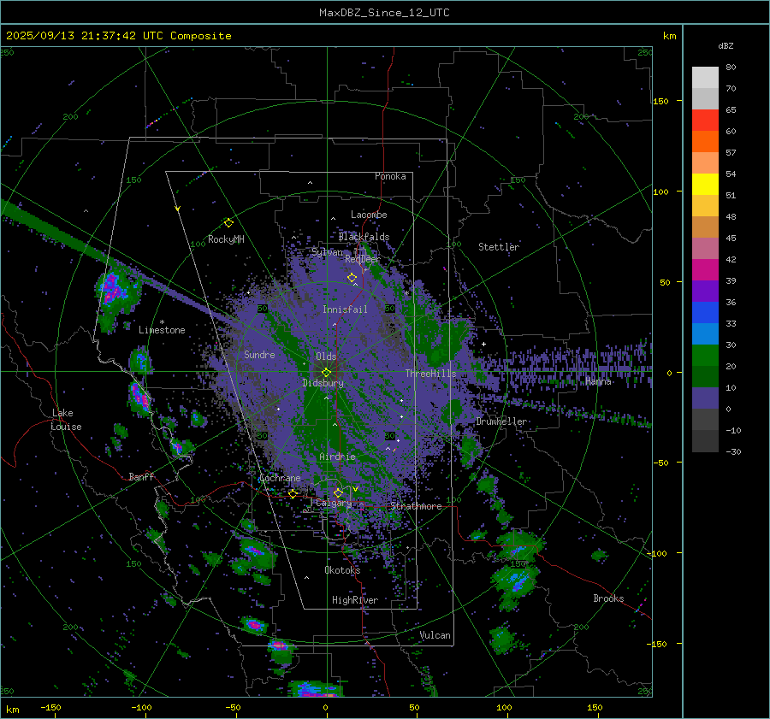Click the yellow diamond marker beside RockyMH
Viewport: 770px width, 719px height.
(228, 223)
